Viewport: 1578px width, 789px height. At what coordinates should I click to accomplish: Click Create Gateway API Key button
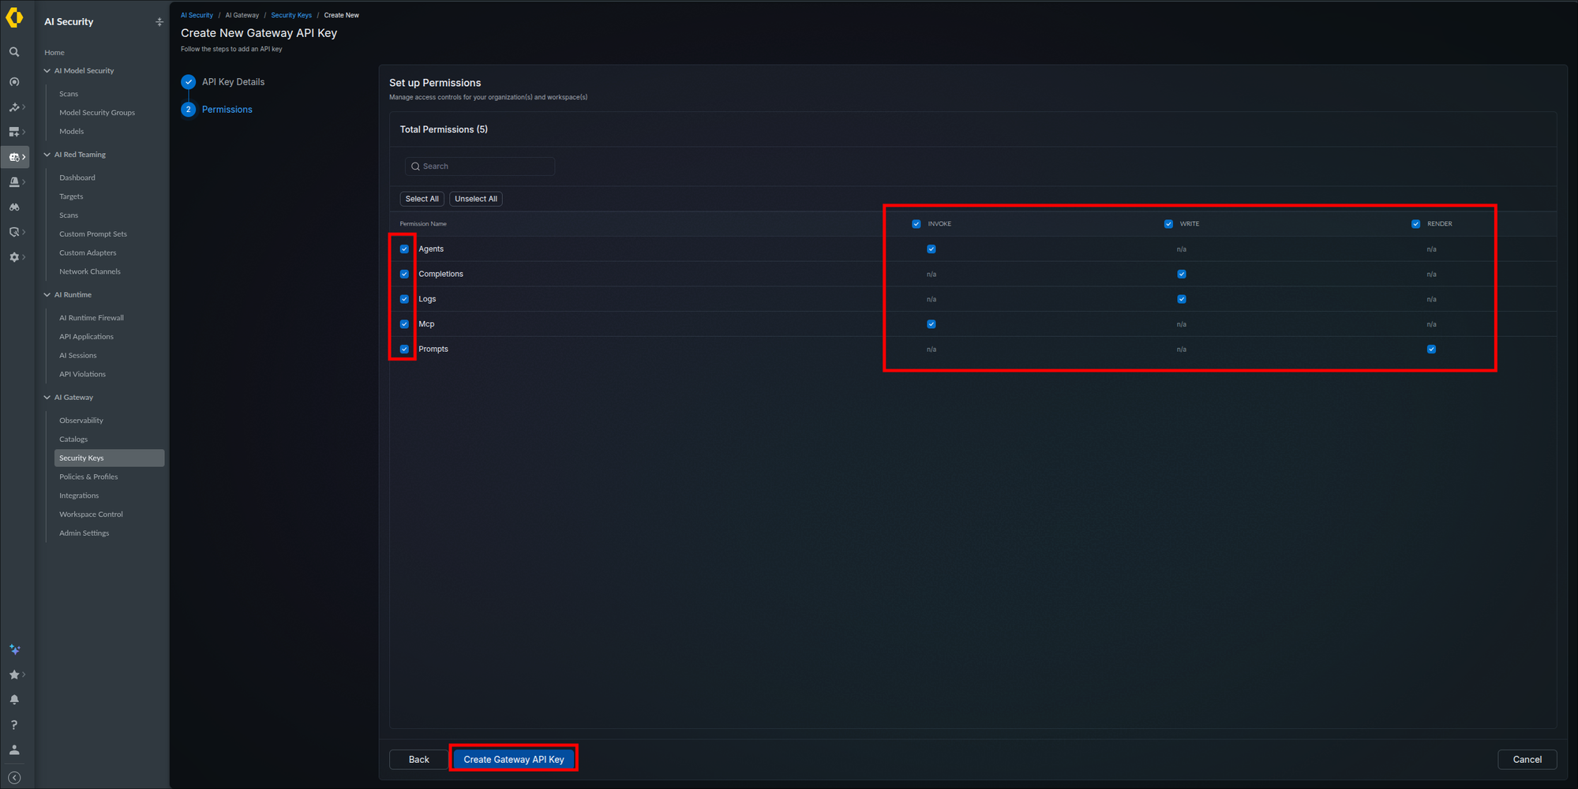514,760
